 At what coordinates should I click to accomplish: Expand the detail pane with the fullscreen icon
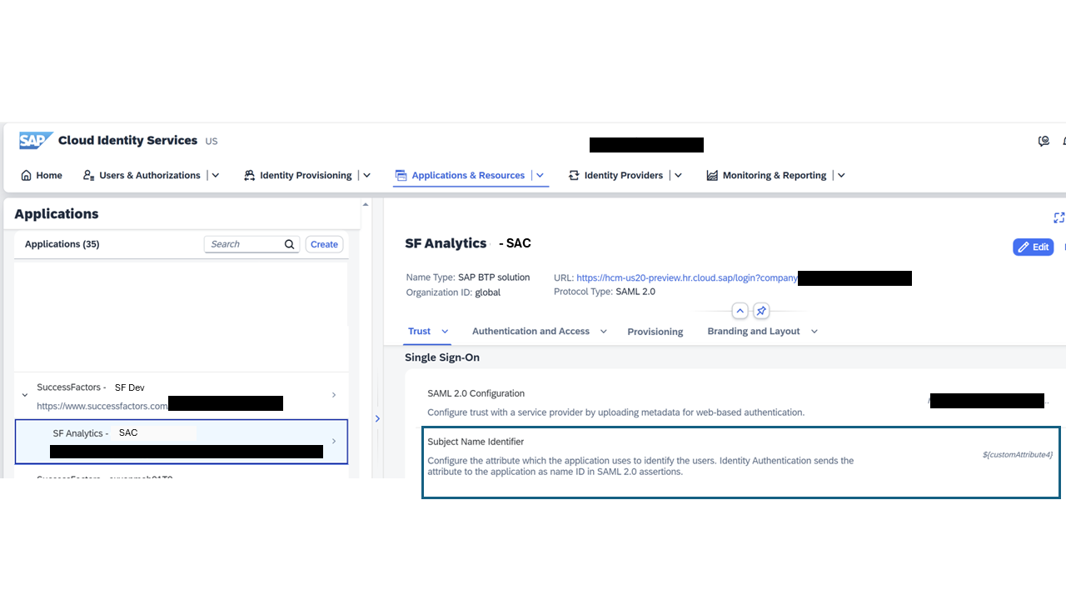tap(1059, 217)
